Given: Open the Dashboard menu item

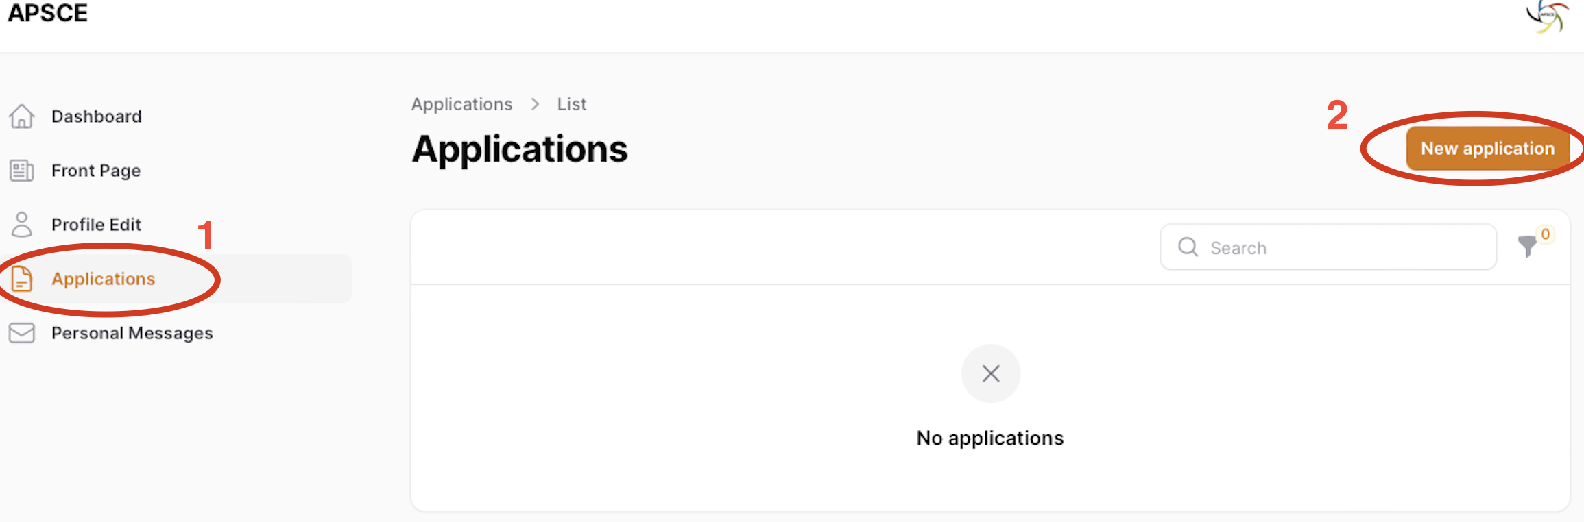Looking at the screenshot, I should (x=97, y=116).
